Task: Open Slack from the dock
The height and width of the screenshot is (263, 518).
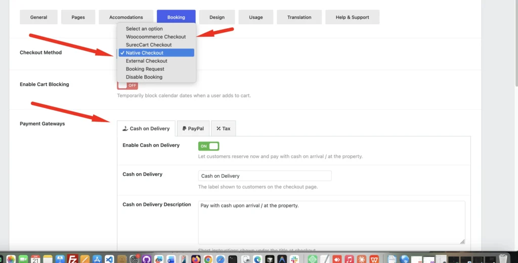Action: pos(294,259)
